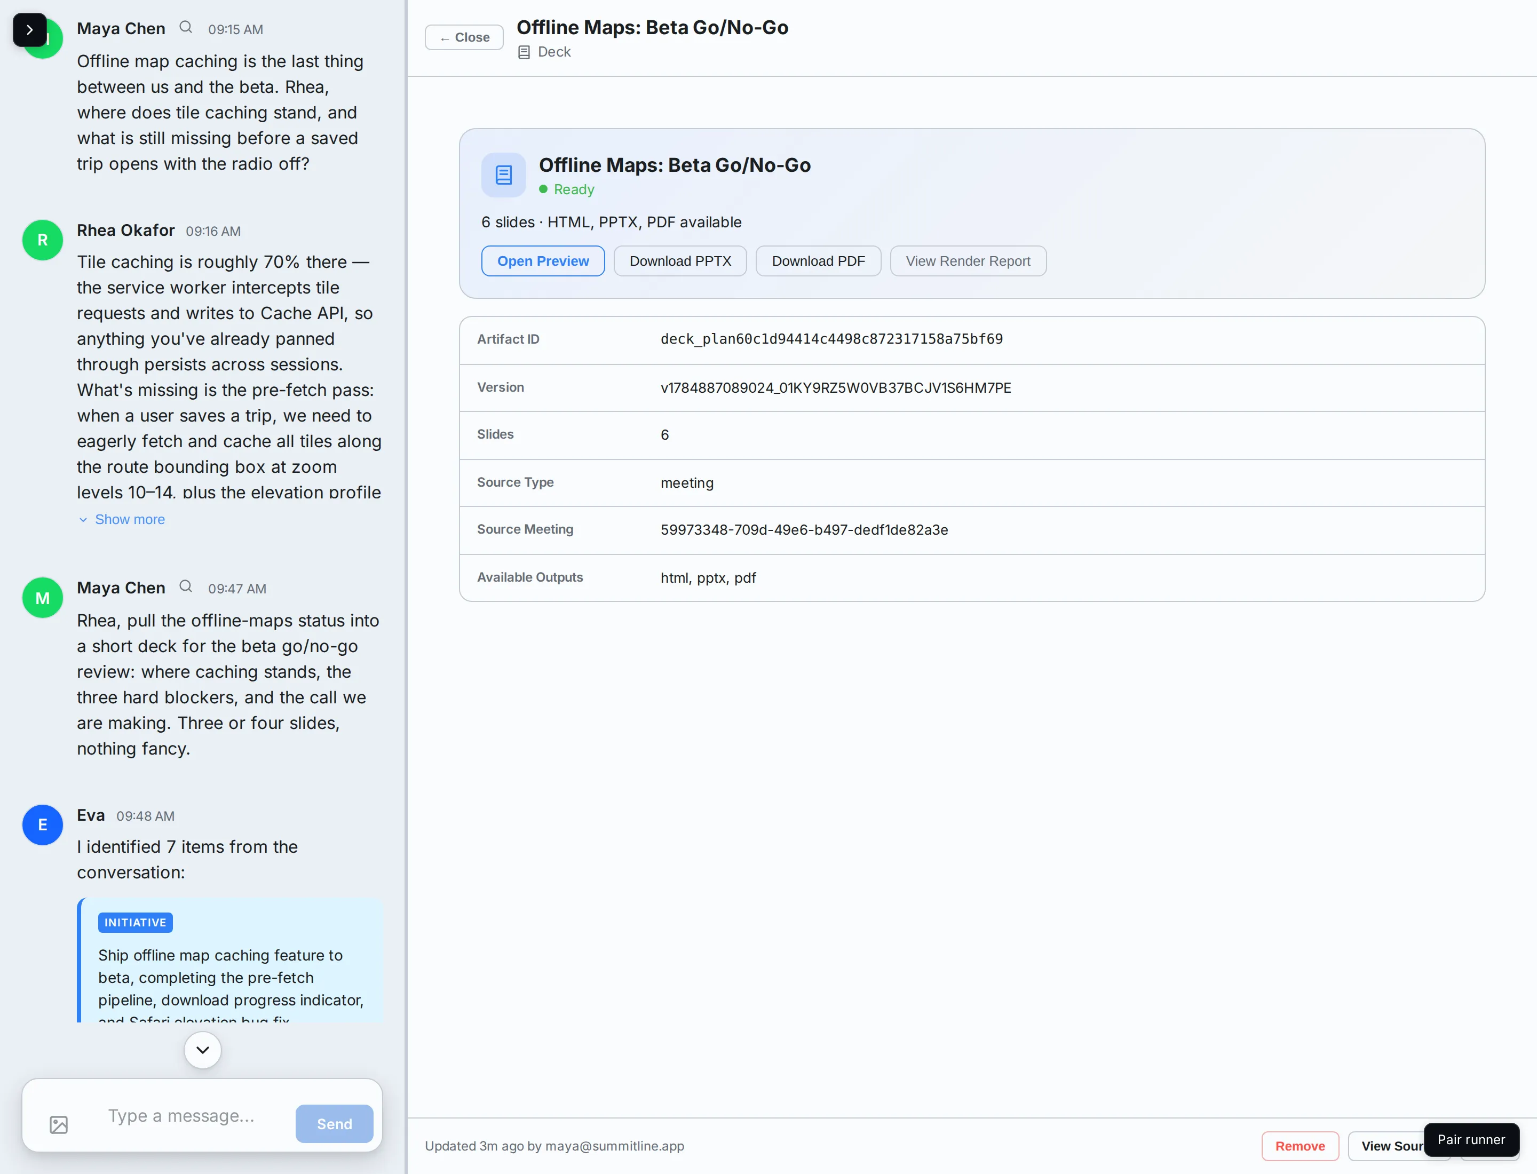View the Render Report

click(968, 260)
